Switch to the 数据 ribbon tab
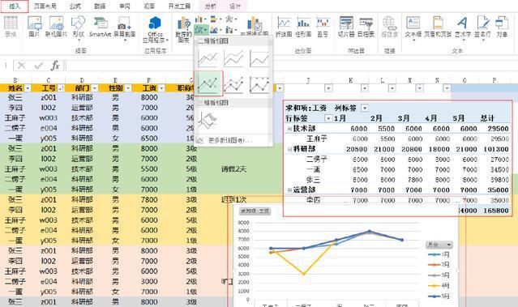Image resolution: width=518 pixels, height=307 pixels. [x=100, y=6]
